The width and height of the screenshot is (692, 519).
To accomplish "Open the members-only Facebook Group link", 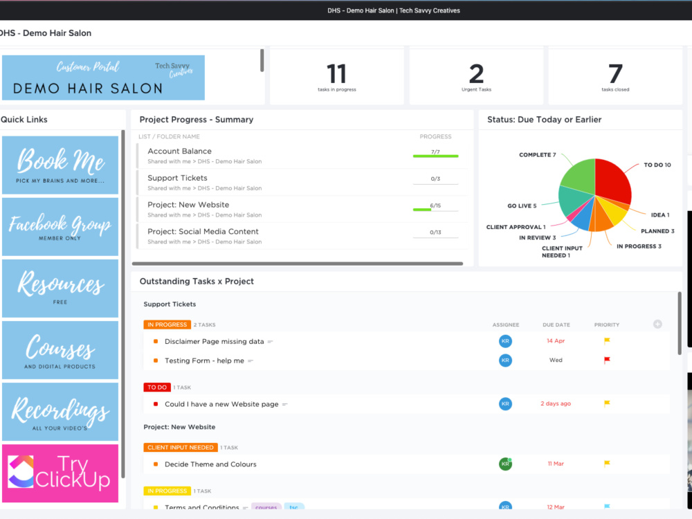I will pos(60,226).
